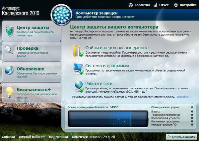Open Настройка settings

185,5
